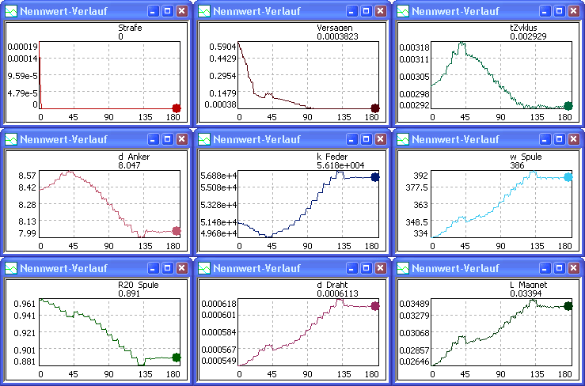Click the title icon of the d_Anker window
The height and width of the screenshot is (386, 585).
click(10, 139)
